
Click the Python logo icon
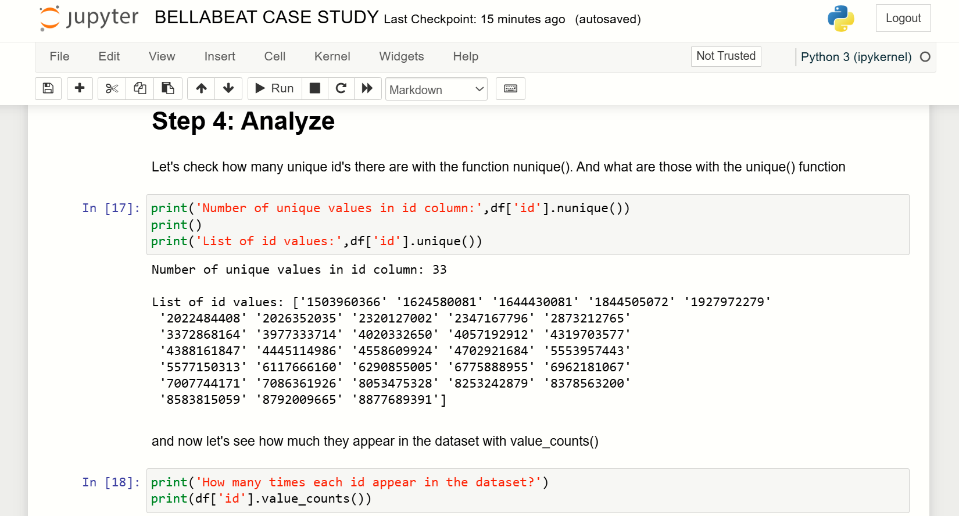(x=841, y=18)
